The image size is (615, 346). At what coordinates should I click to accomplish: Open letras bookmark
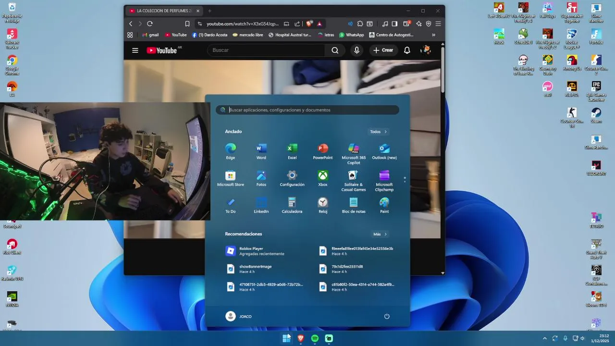pyautogui.click(x=326, y=35)
